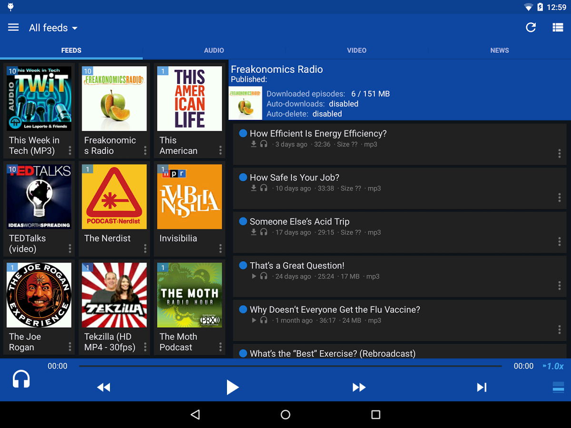This screenshot has width=571, height=428.
Task: Toggle unplayed dot for Someone Else's Acid Trip
Action: coord(243,221)
